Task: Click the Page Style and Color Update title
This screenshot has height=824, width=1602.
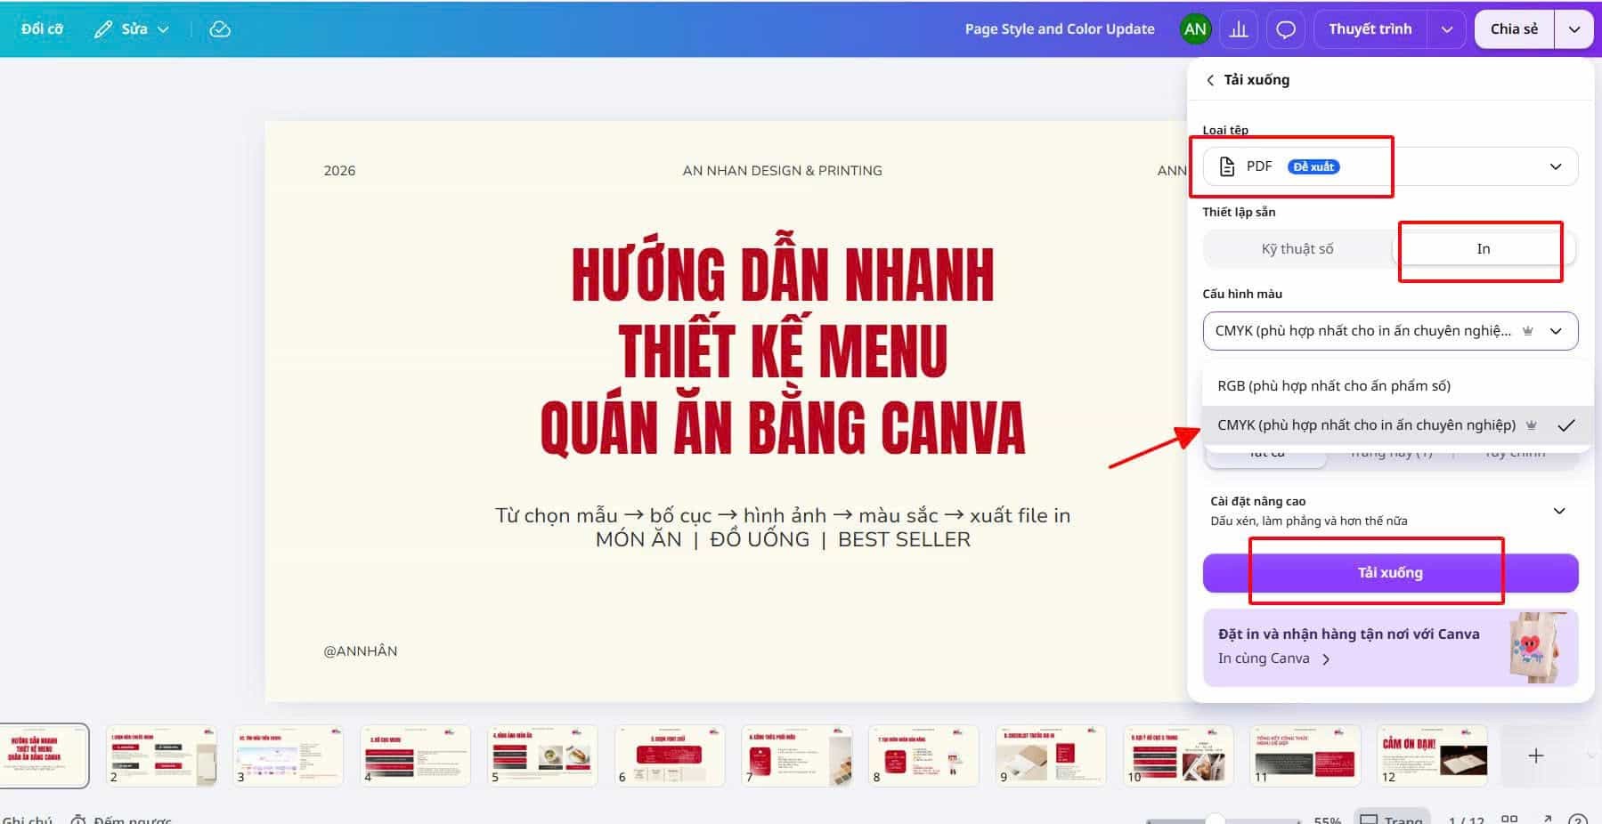Action: click(x=1059, y=29)
